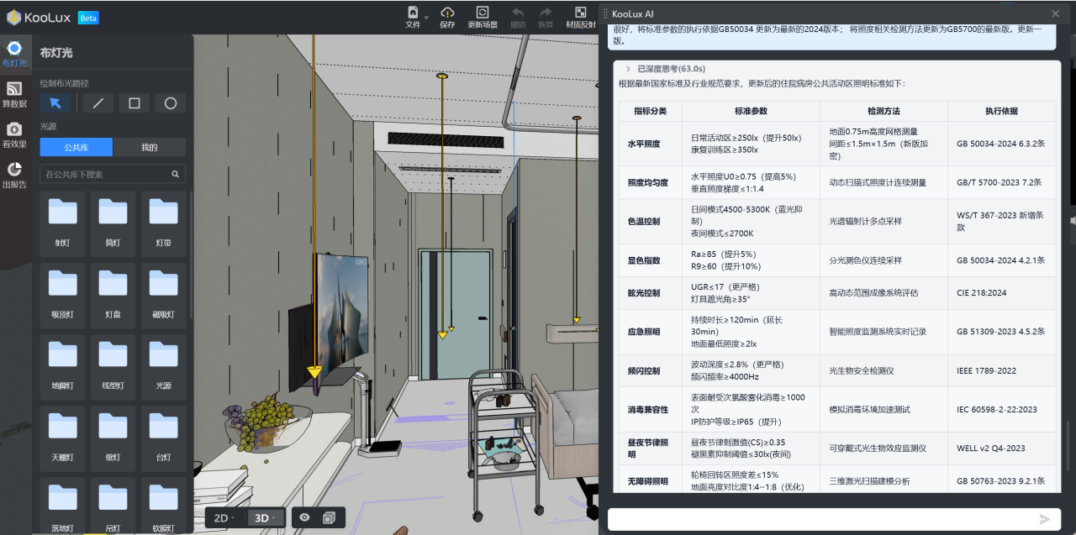
Task: Click the KooLux logo
Action: (x=40, y=17)
